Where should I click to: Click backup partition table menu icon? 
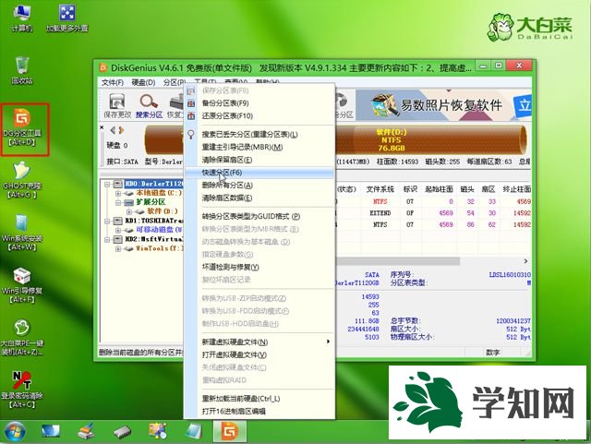pos(191,103)
